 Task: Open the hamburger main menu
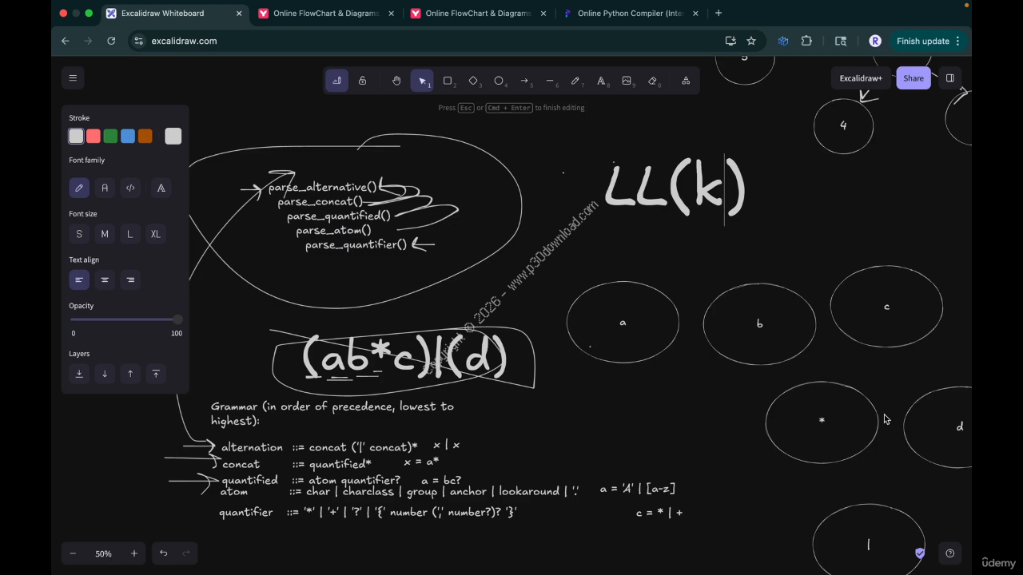(x=73, y=78)
